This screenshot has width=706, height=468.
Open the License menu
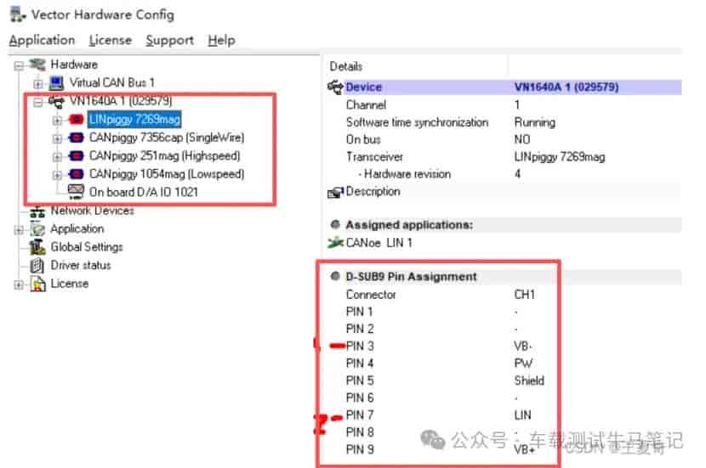pos(111,40)
